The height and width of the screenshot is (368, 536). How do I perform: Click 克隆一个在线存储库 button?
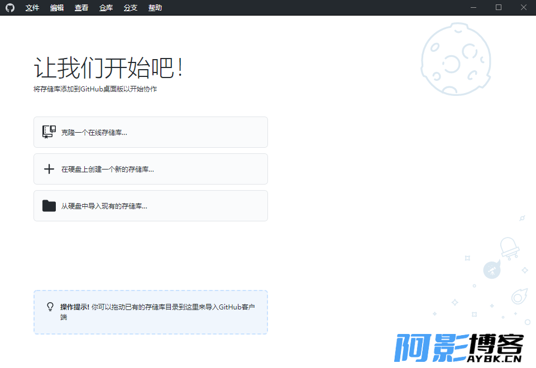point(151,132)
